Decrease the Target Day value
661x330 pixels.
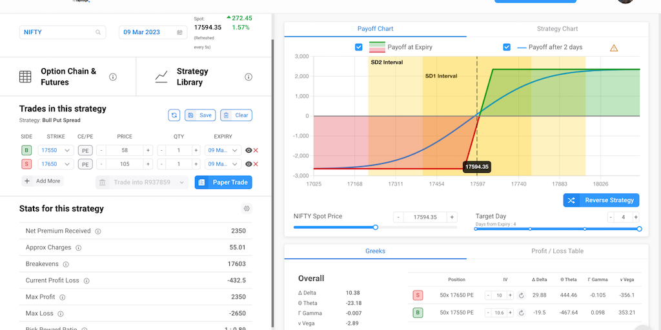(x=611, y=217)
